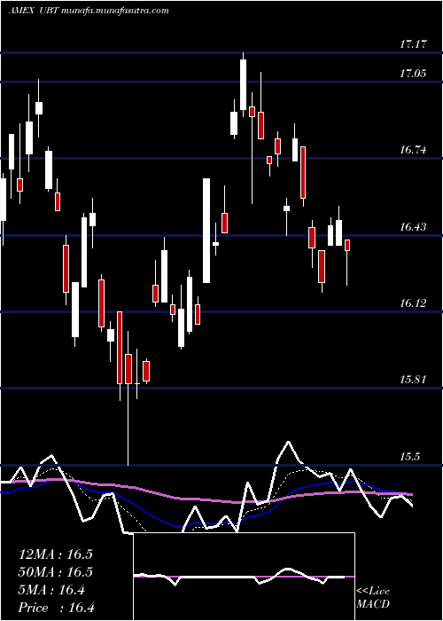This screenshot has height=621, width=443.
Task: Select the 12MA : 16.5 indicator text
Action: (55, 554)
